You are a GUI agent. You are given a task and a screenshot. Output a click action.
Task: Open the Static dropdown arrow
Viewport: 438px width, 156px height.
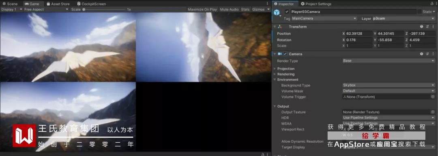point(434,12)
